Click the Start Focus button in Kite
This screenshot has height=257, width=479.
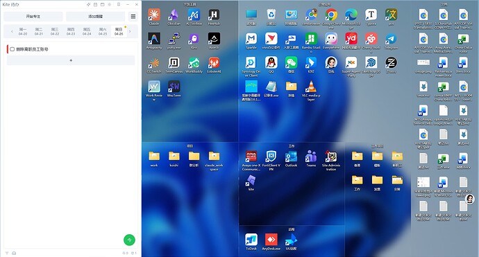33,16
